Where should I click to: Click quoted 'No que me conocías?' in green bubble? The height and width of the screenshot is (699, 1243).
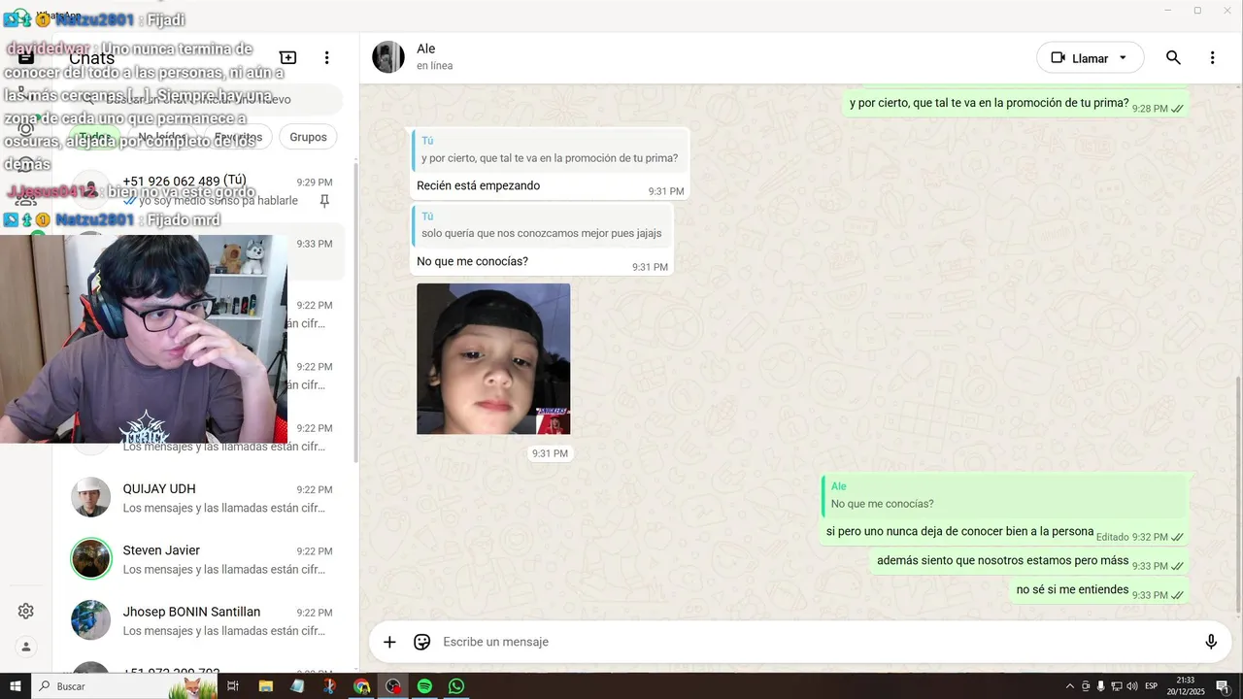(x=1005, y=495)
